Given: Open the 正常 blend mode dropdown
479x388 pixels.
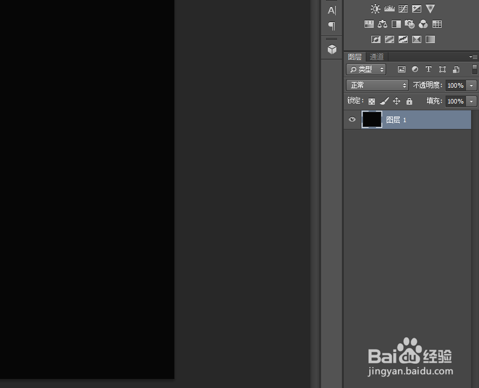Looking at the screenshot, I should click(377, 85).
